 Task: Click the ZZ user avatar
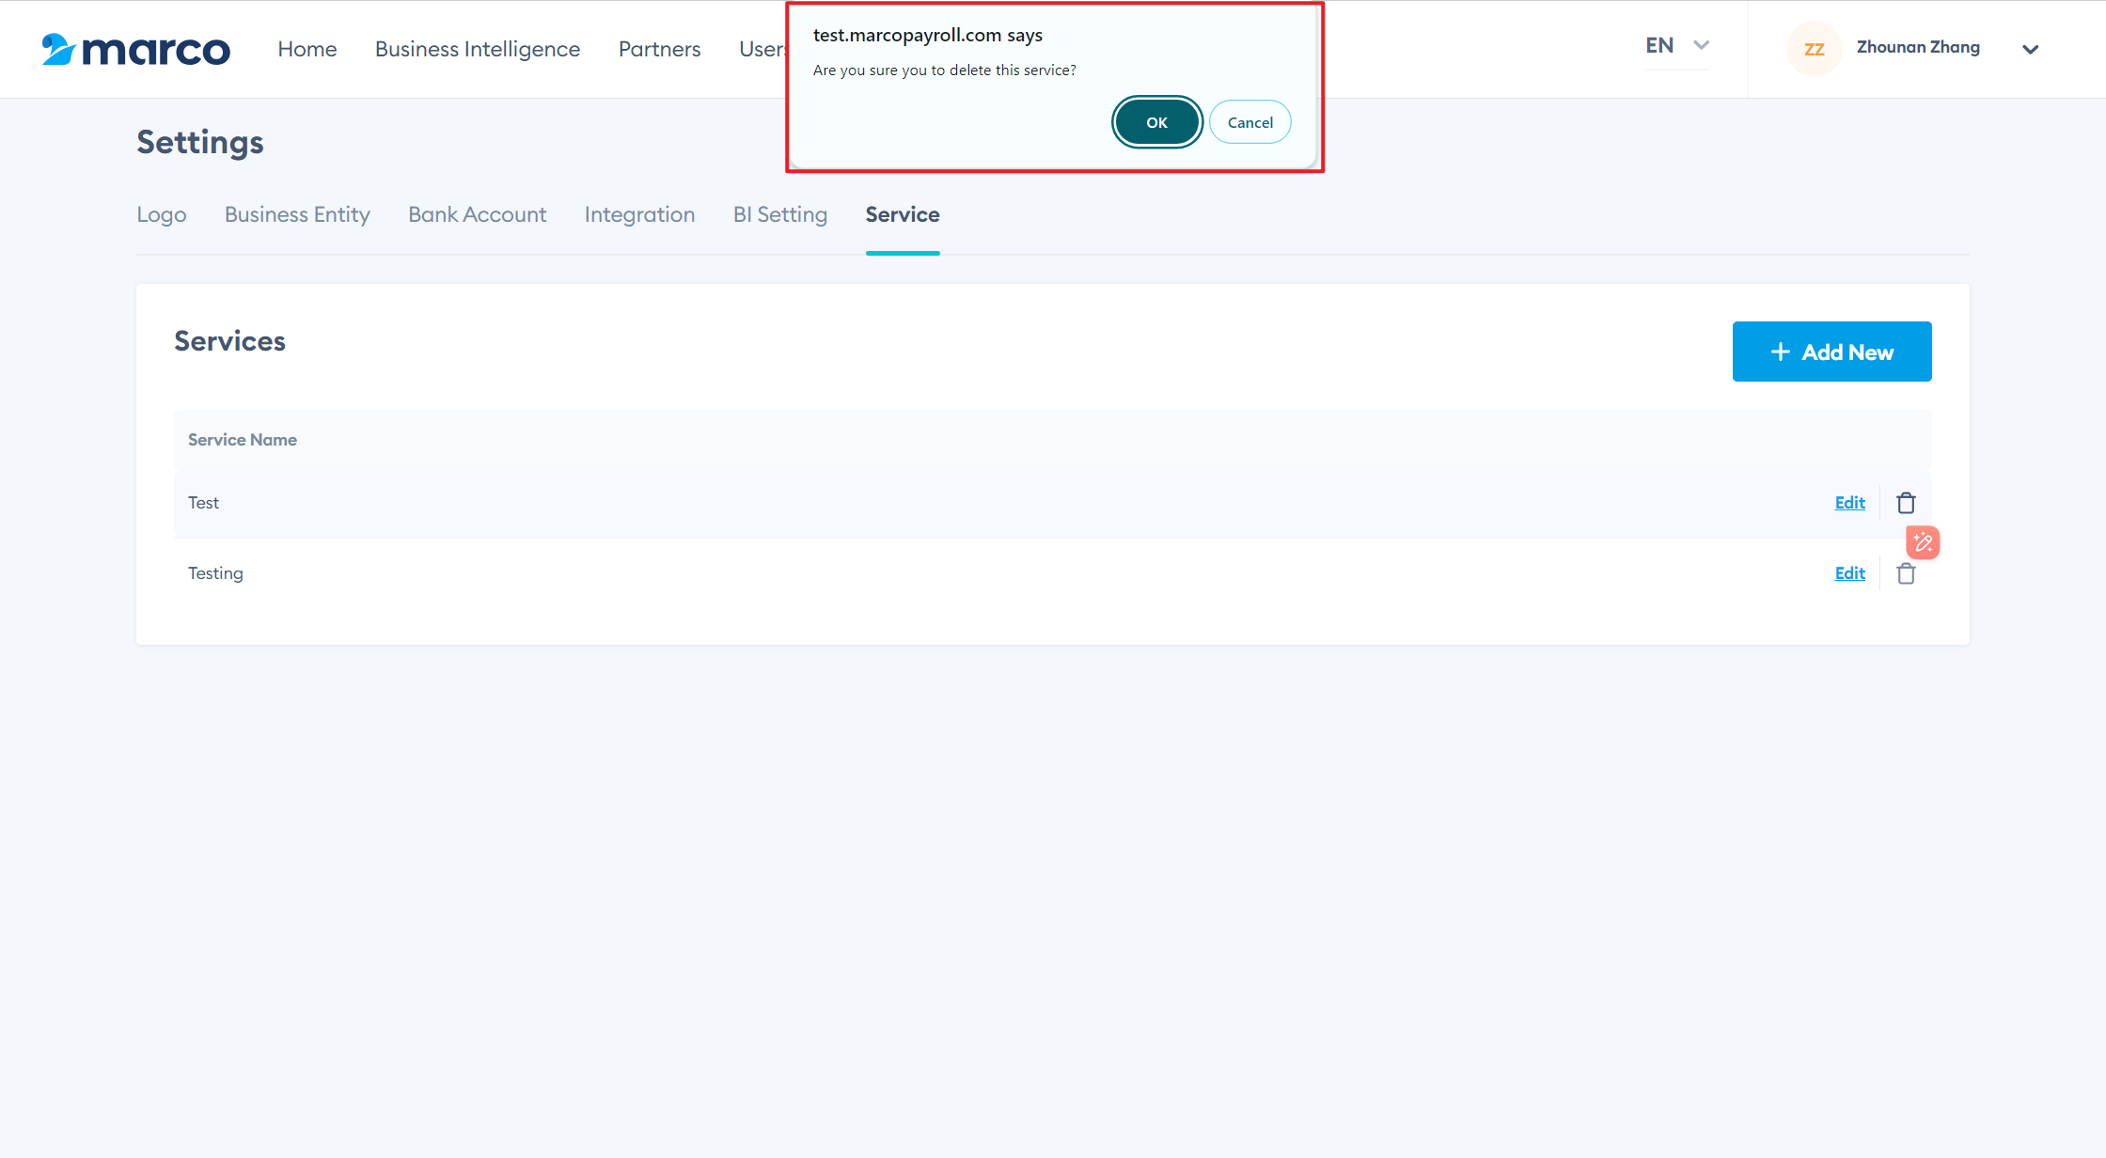[1814, 49]
